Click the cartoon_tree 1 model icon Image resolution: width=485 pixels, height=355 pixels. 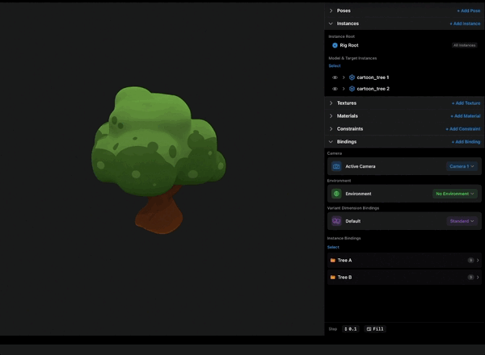[x=352, y=77]
